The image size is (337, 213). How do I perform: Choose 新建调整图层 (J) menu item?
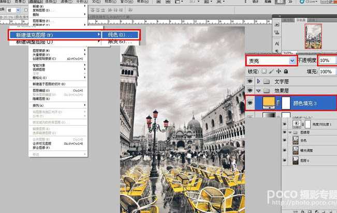point(55,42)
